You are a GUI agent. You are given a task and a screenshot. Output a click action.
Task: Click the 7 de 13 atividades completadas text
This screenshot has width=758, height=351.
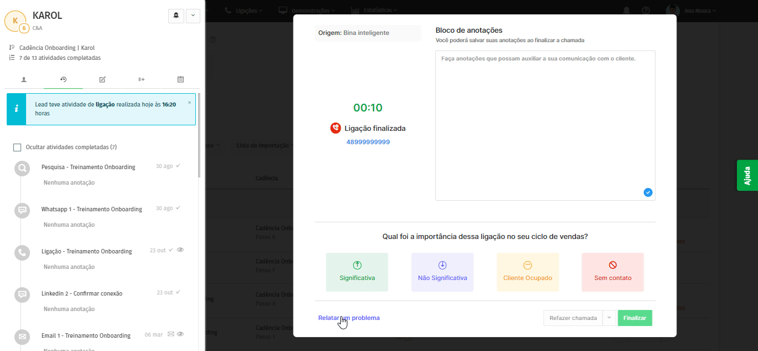(x=60, y=58)
